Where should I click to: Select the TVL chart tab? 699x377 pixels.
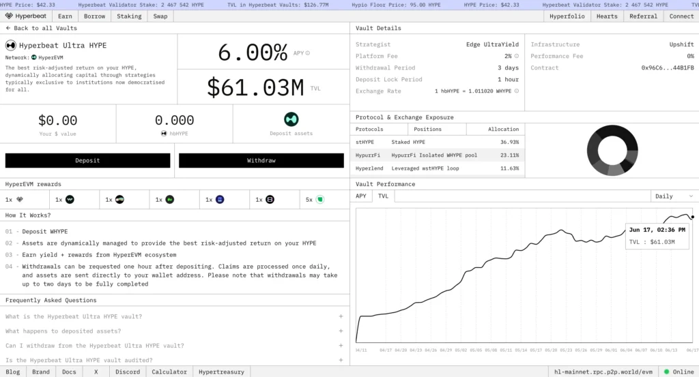384,196
